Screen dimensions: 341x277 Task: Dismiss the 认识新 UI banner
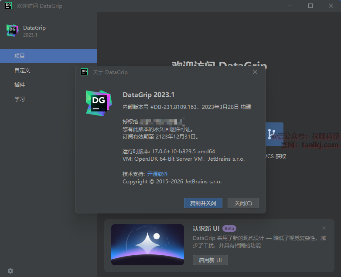point(324,228)
